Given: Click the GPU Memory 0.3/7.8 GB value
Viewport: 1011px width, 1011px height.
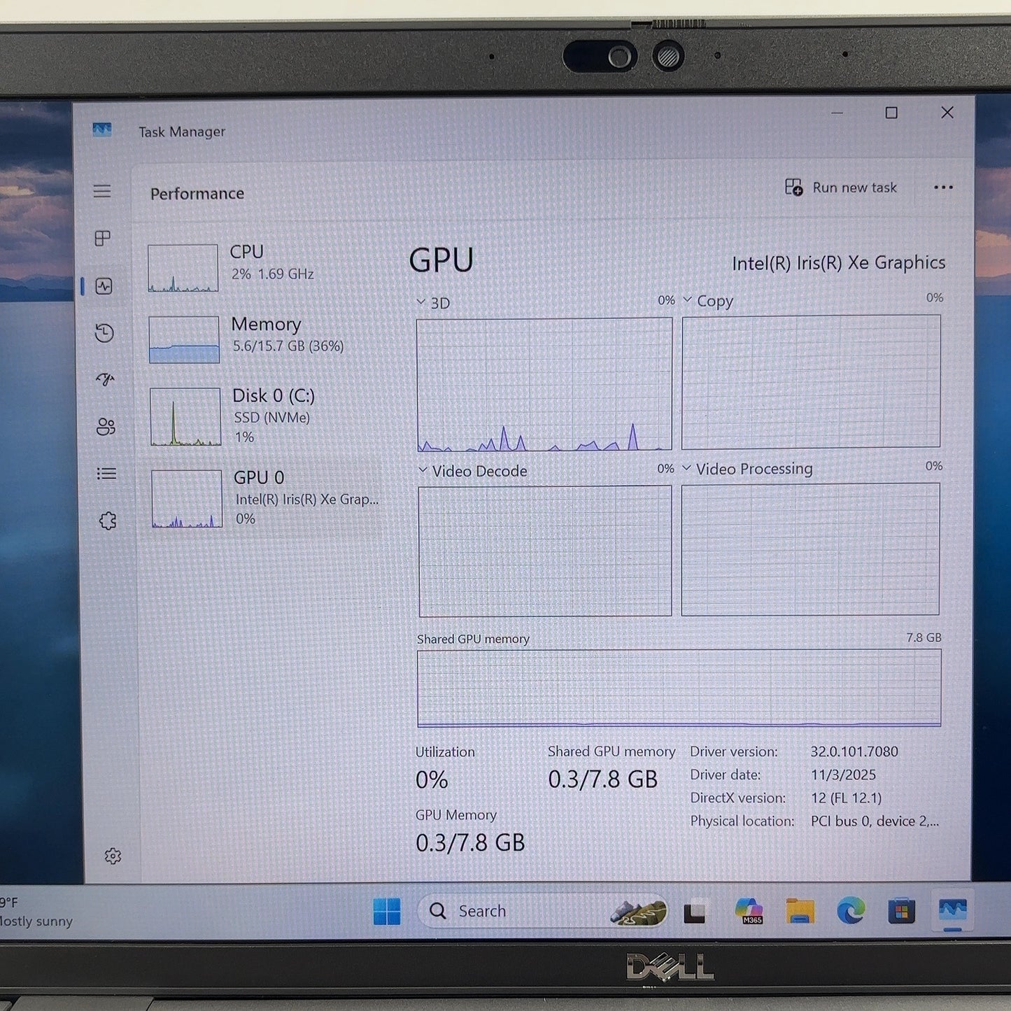Looking at the screenshot, I should pos(470,842).
